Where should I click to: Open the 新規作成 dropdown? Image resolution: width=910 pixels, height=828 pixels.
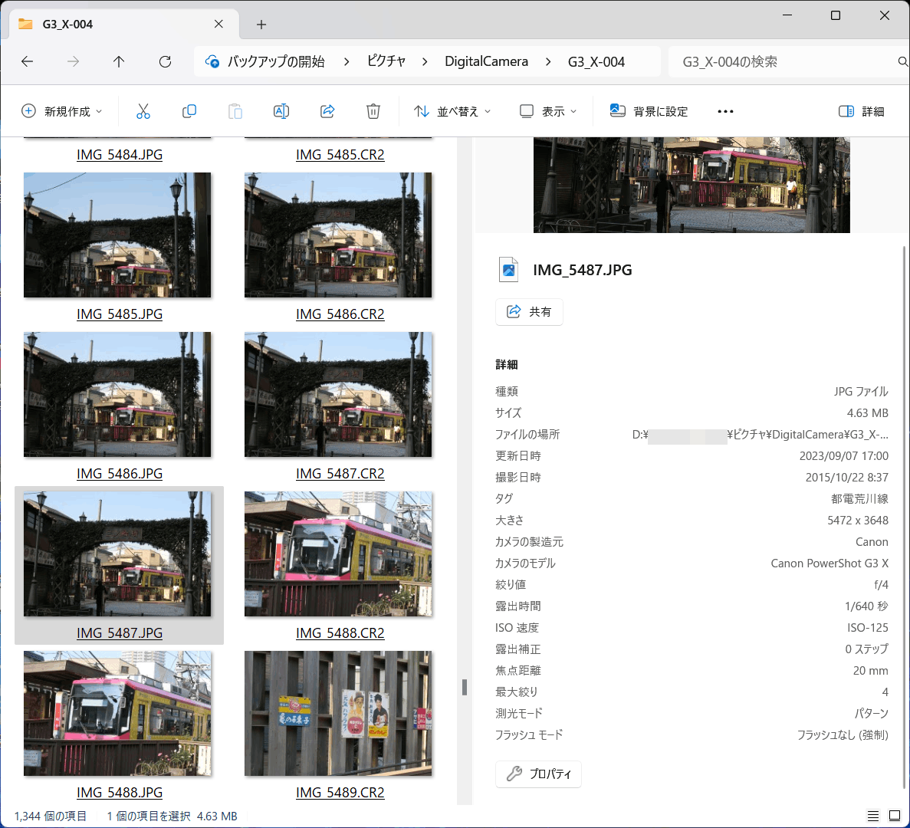62,111
